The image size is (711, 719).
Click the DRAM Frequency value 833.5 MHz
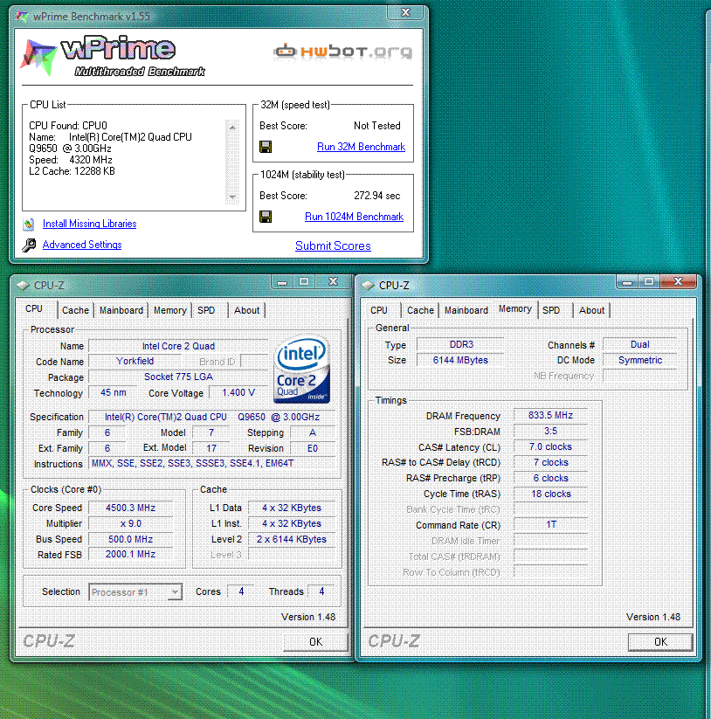pyautogui.click(x=550, y=416)
